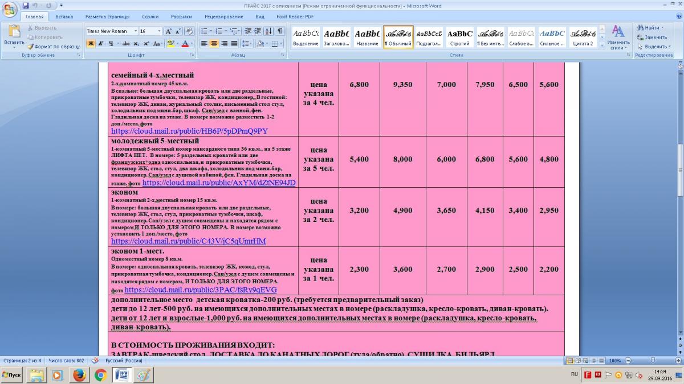Cut selection with Вырезать
The width and height of the screenshot is (684, 384).
pyautogui.click(x=42, y=27)
